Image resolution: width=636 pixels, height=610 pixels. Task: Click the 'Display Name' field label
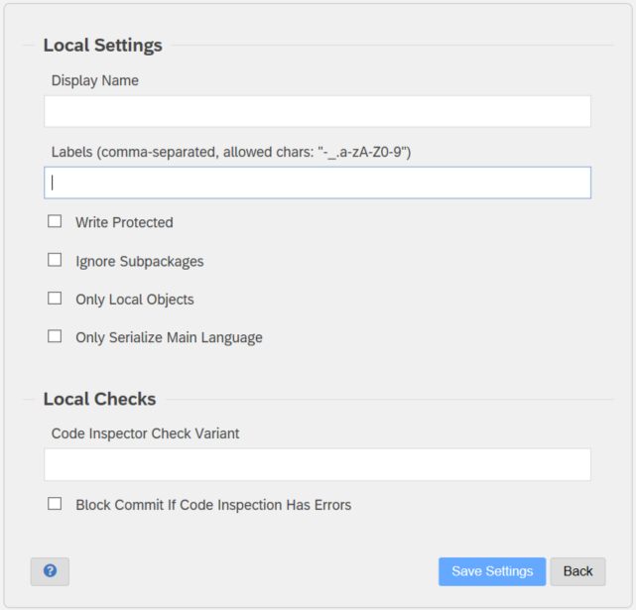click(x=95, y=80)
